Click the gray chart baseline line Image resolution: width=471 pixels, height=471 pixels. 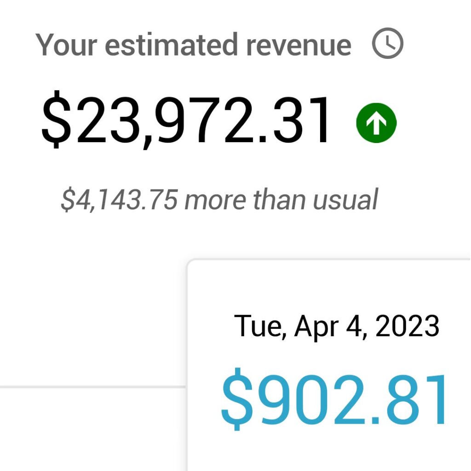pos(93,387)
